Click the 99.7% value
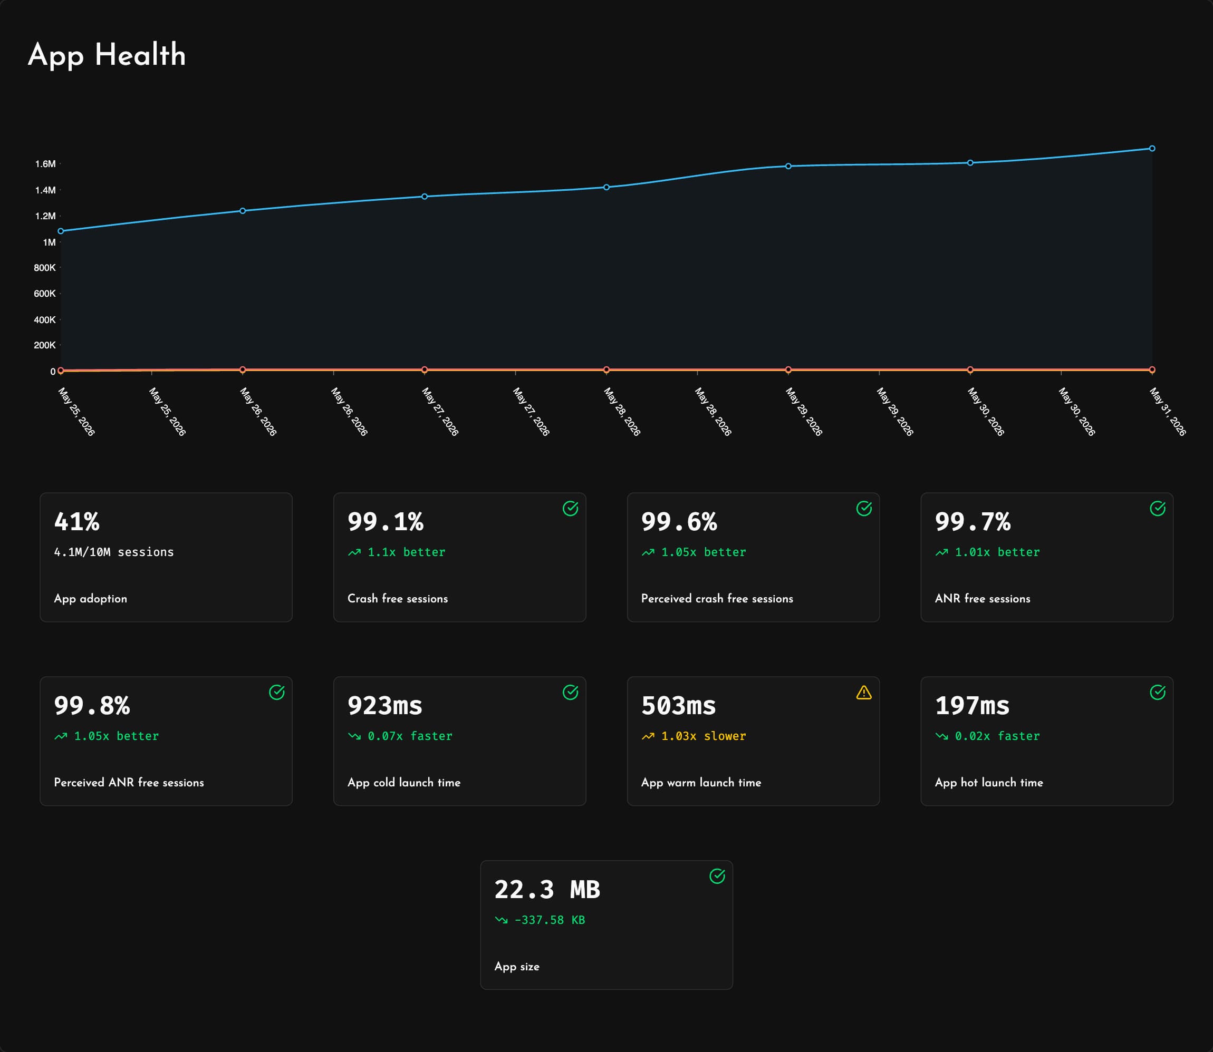The height and width of the screenshot is (1052, 1213). tap(973, 522)
